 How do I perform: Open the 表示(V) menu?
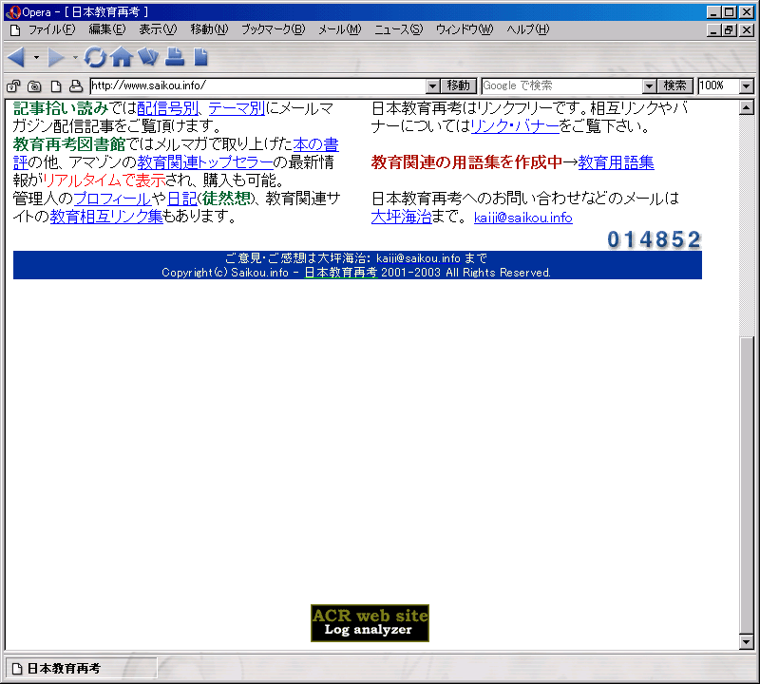(158, 30)
